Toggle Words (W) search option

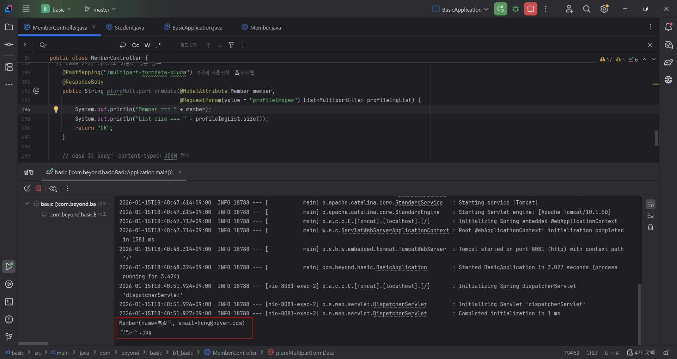point(147,45)
